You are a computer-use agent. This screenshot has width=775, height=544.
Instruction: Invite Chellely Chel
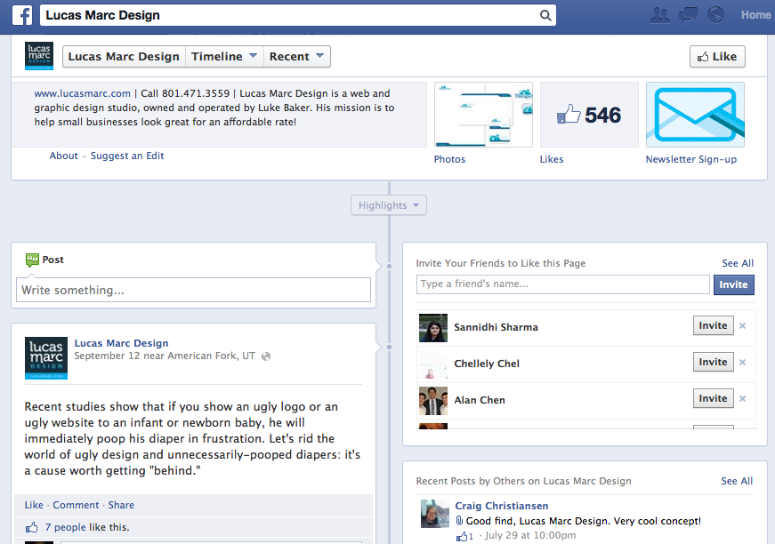[x=714, y=363]
